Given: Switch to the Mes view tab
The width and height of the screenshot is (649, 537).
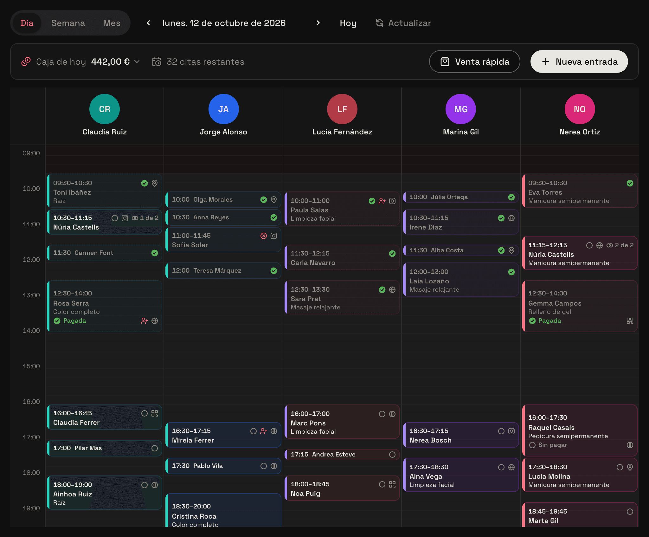Looking at the screenshot, I should [112, 23].
